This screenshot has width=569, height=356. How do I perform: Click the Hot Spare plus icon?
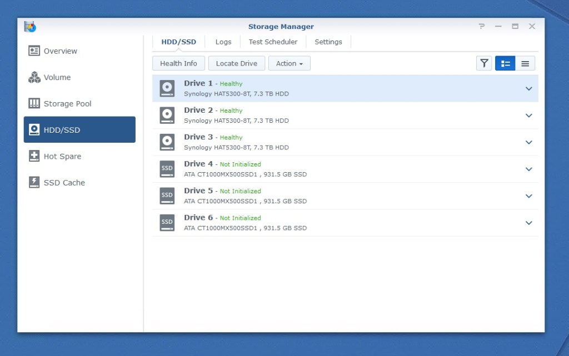click(x=34, y=156)
